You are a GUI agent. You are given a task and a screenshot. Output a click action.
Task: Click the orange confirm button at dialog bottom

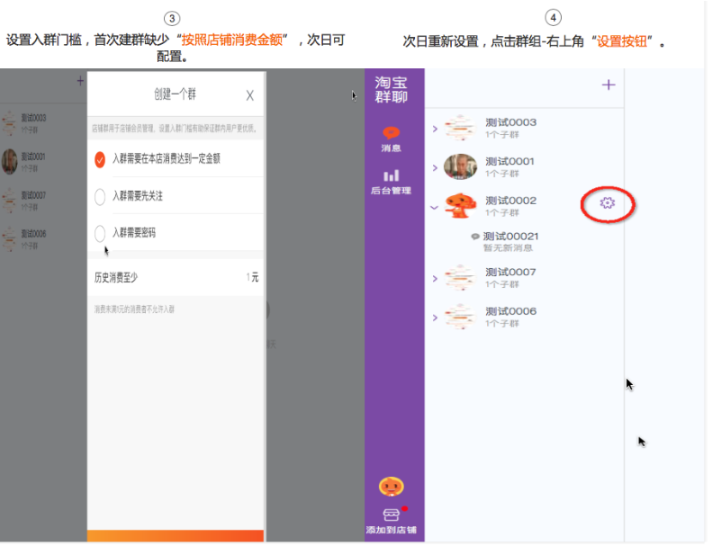point(176,536)
